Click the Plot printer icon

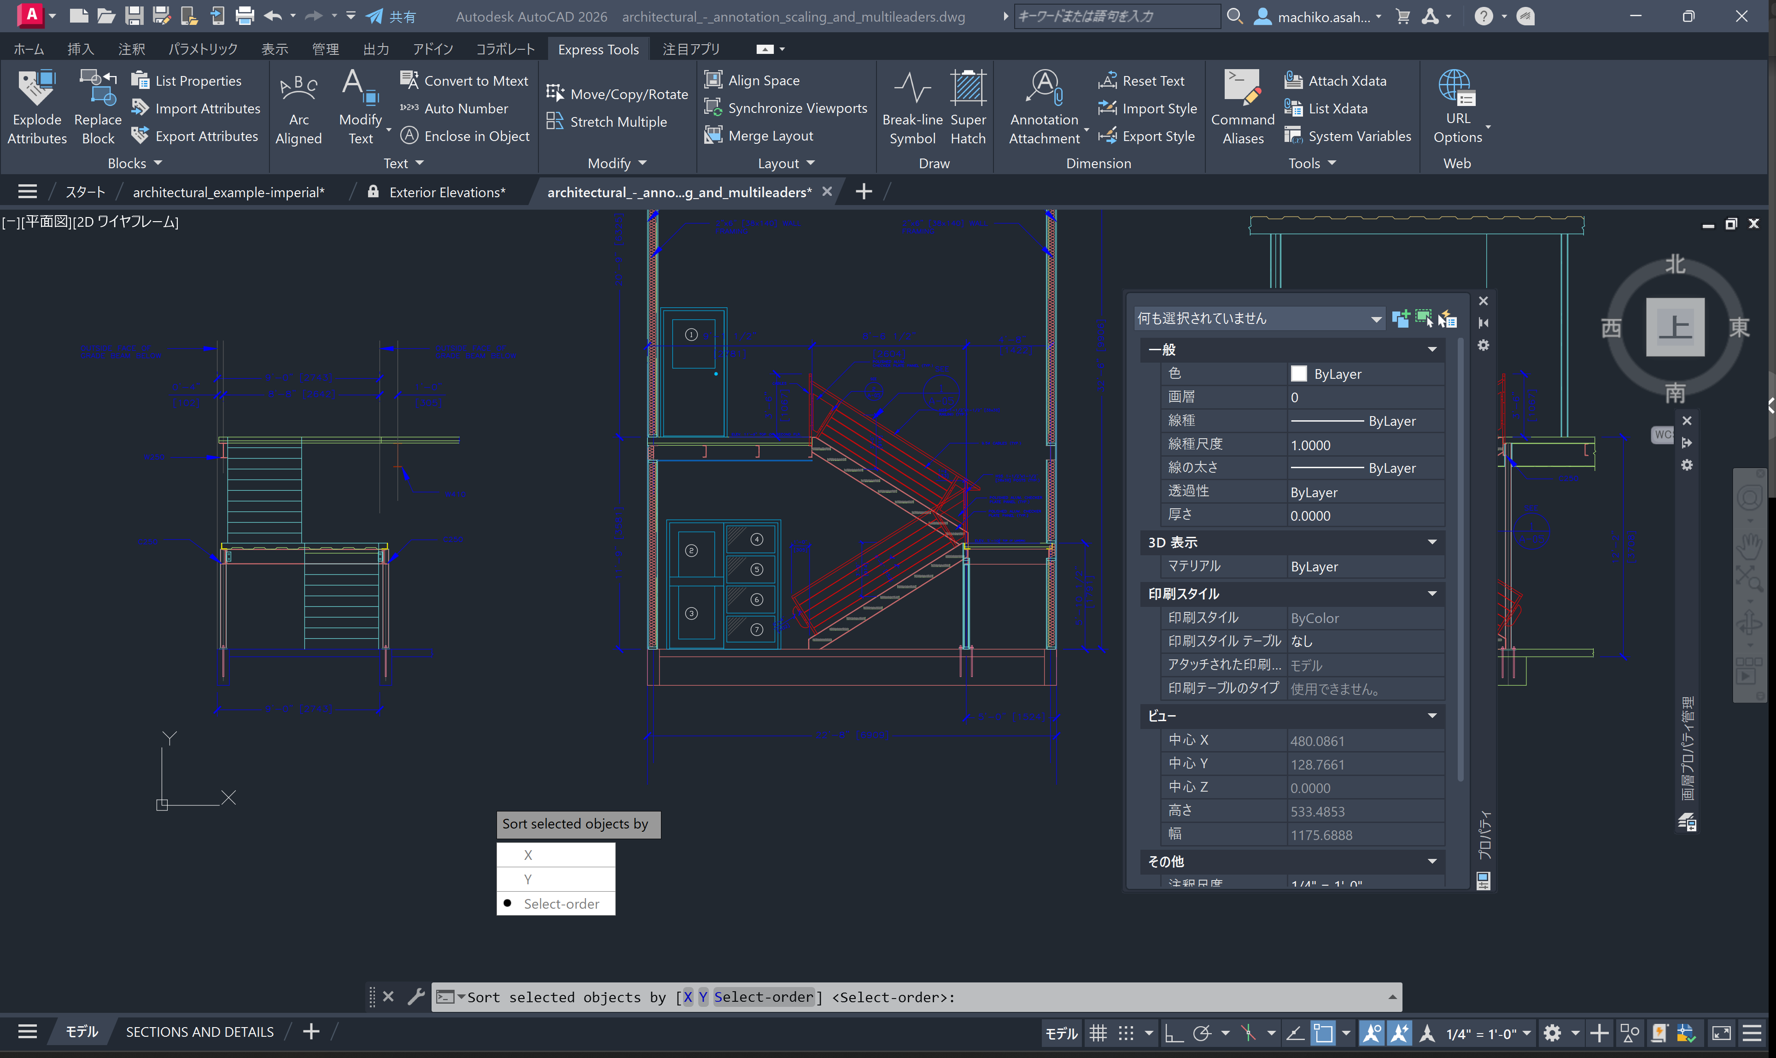click(x=245, y=16)
